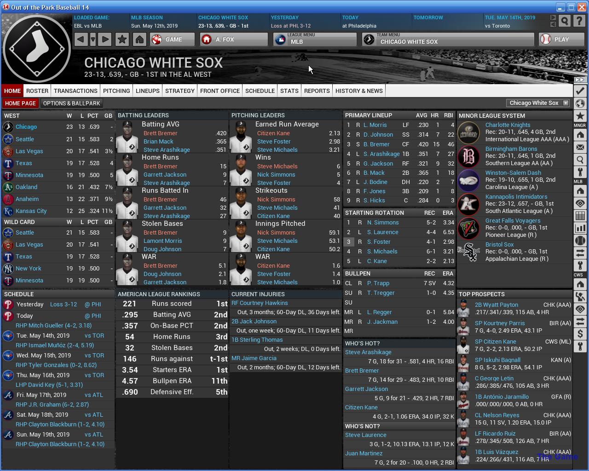The width and height of the screenshot is (589, 471).
Task: Click the star icon in the right sidebar
Action: pos(580,116)
